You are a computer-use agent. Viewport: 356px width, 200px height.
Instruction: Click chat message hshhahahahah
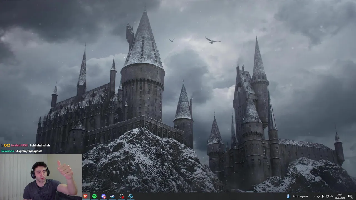(x=40, y=146)
